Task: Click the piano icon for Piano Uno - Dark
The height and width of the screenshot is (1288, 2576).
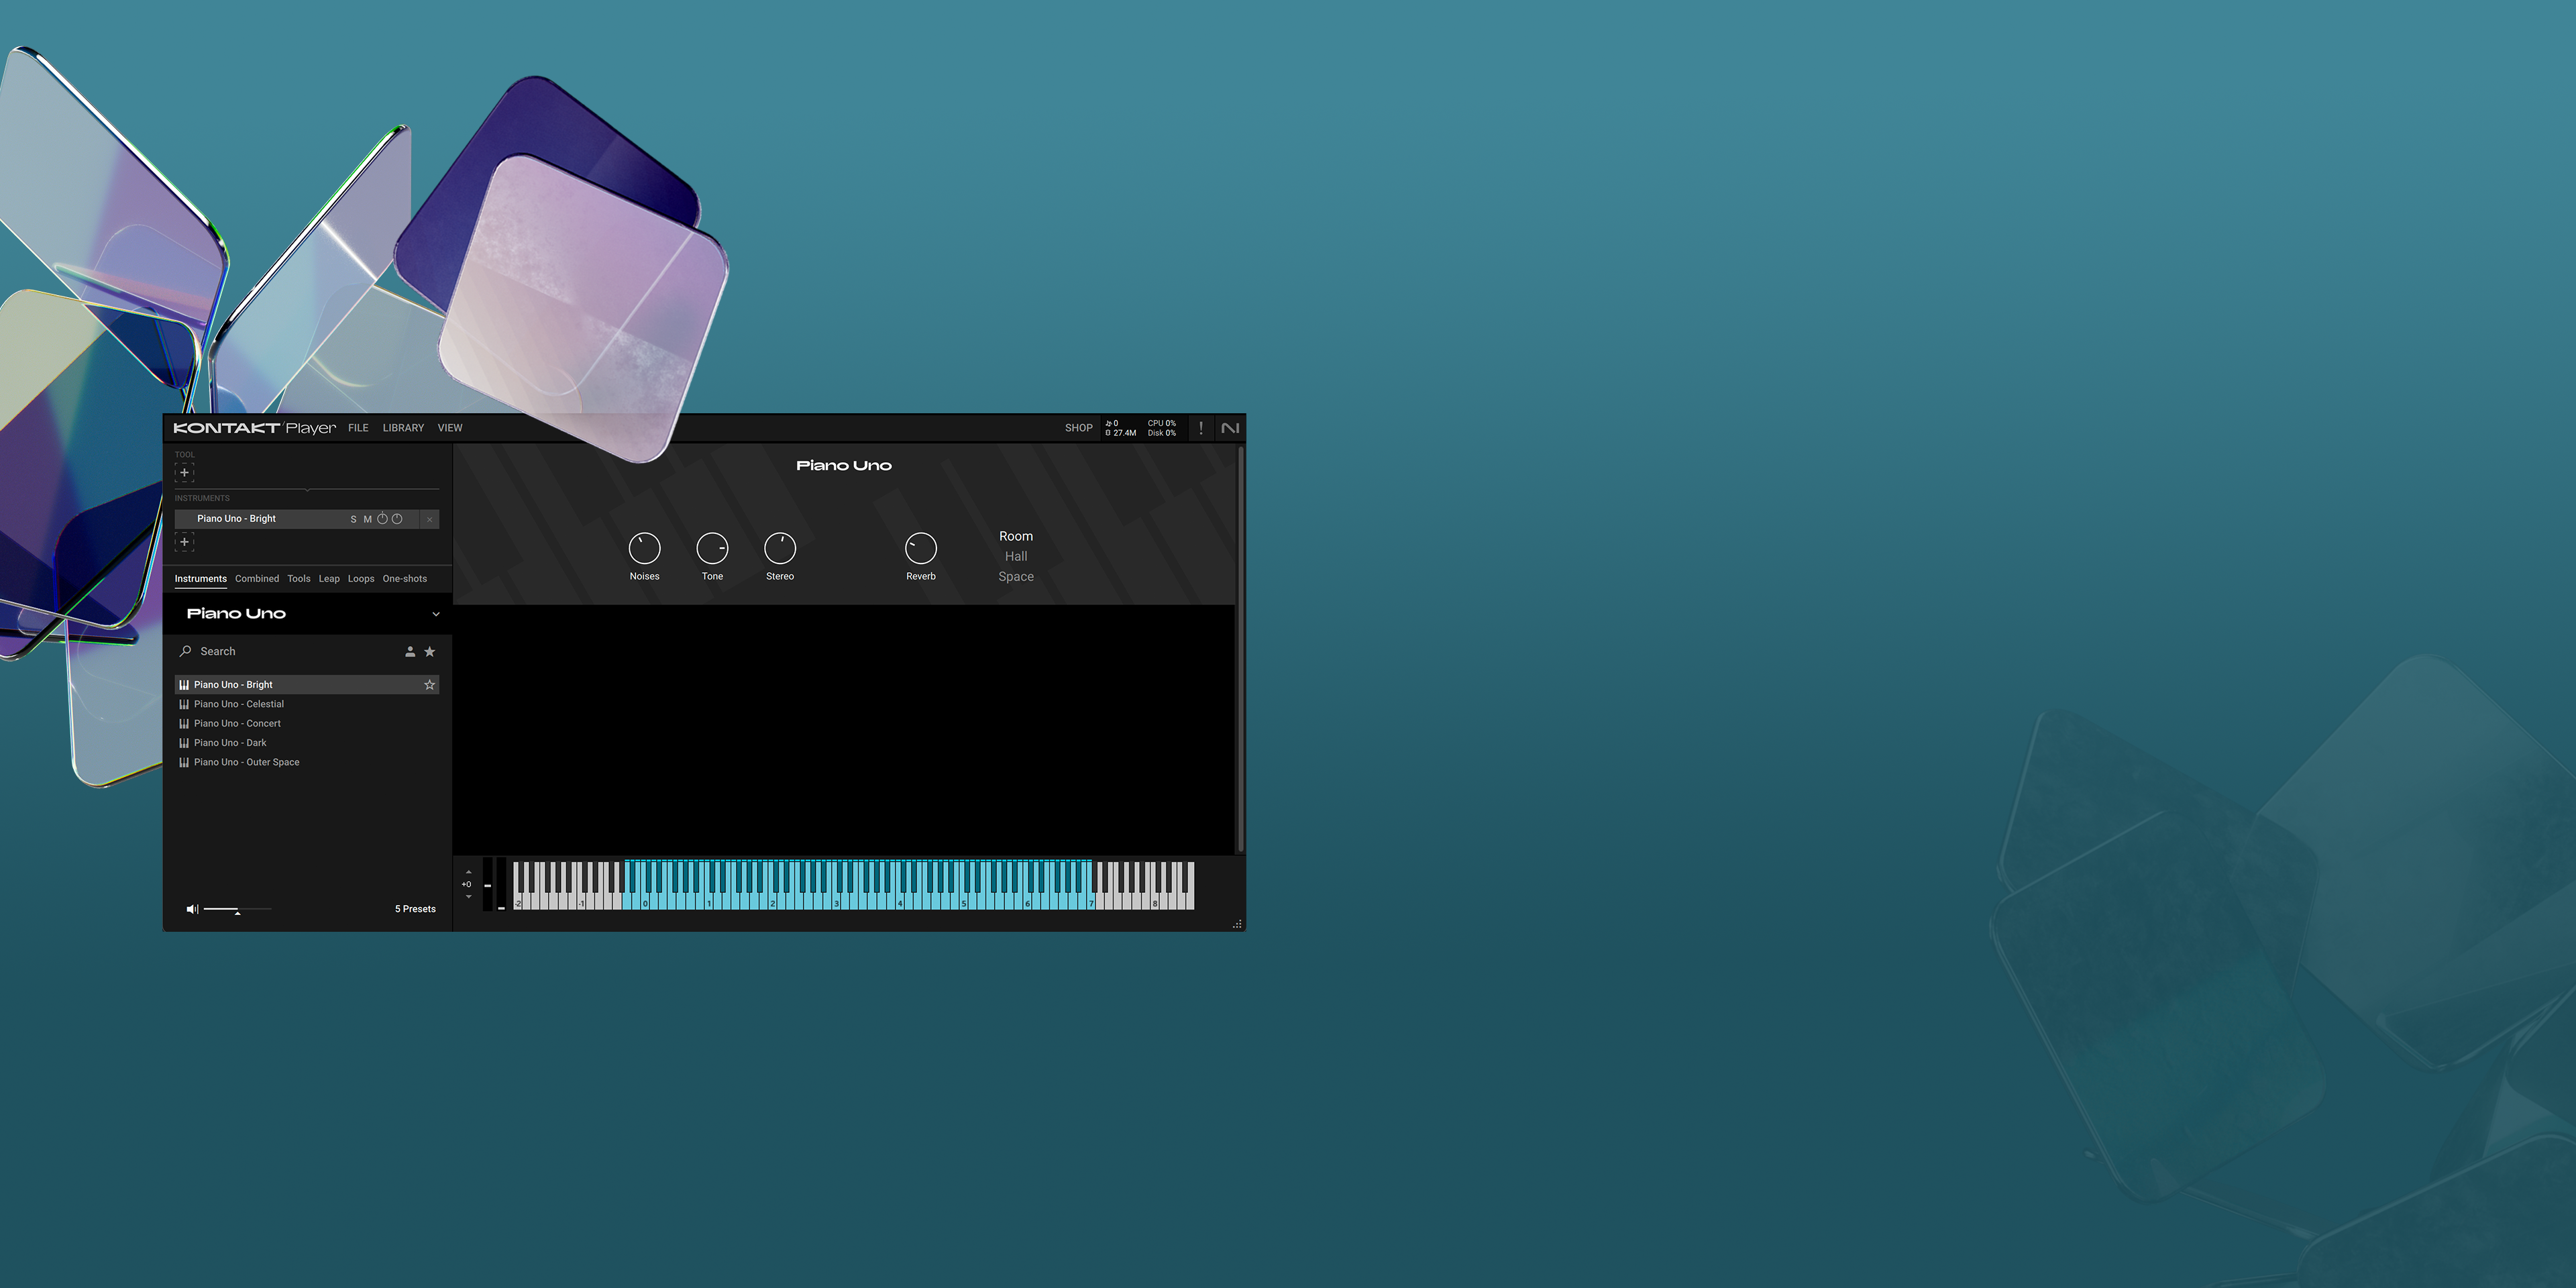Action: pos(184,743)
